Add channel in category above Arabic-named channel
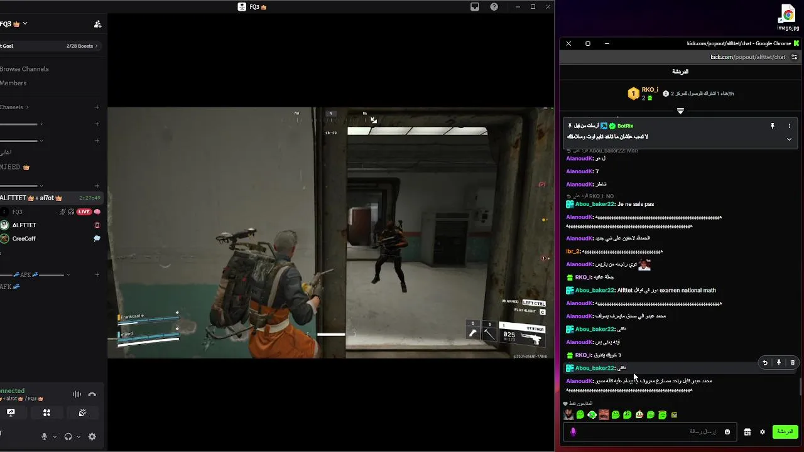The image size is (804, 452). pyautogui.click(x=97, y=141)
